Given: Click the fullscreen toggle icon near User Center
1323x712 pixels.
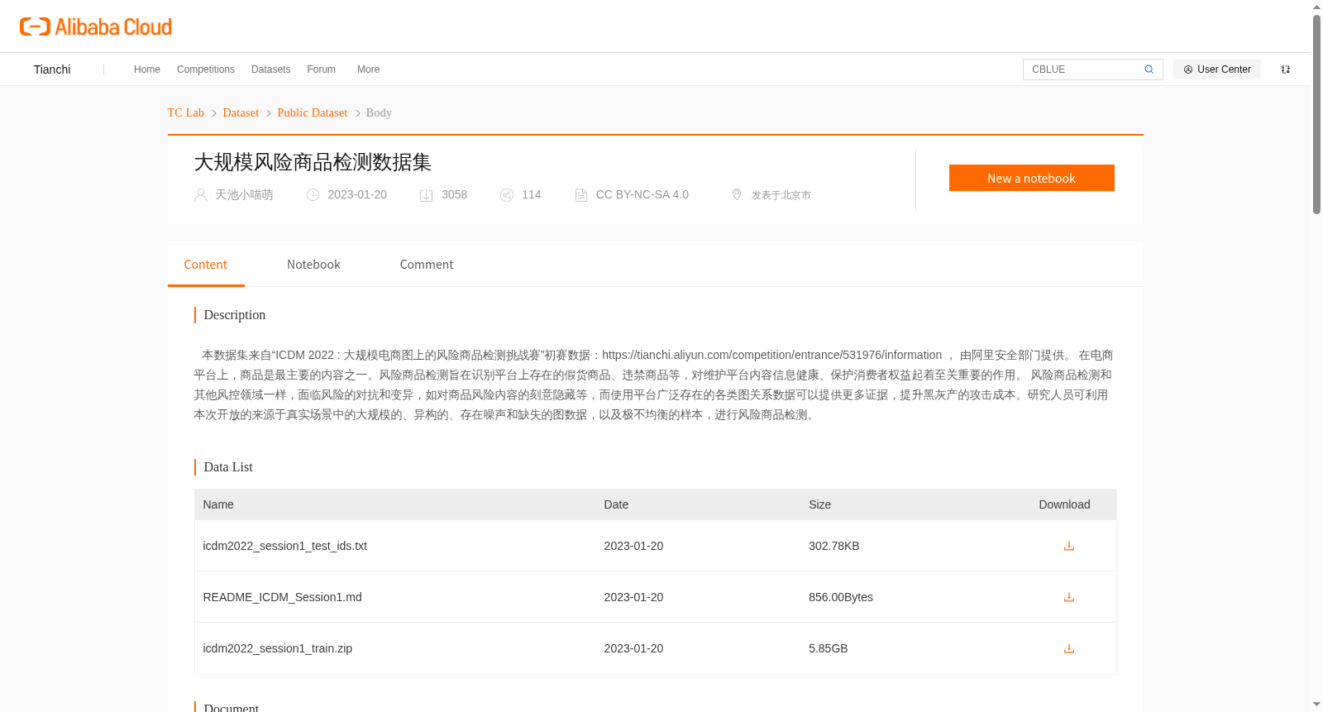Looking at the screenshot, I should click(x=1286, y=69).
